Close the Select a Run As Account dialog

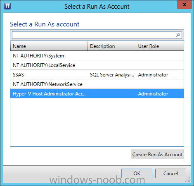185,5
